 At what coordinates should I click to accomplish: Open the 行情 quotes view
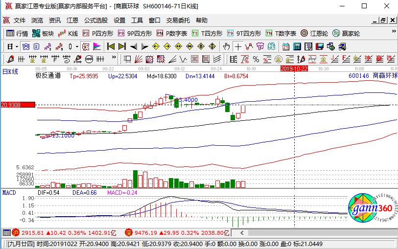17,33
